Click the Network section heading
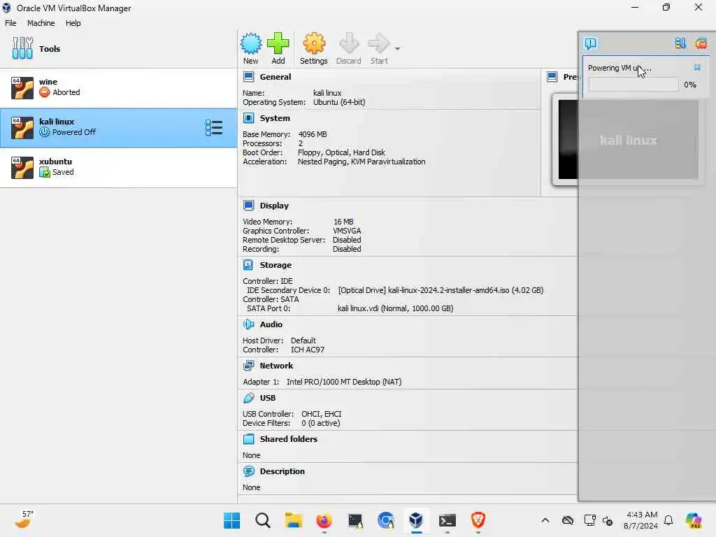This screenshot has width=716, height=537. (276, 365)
